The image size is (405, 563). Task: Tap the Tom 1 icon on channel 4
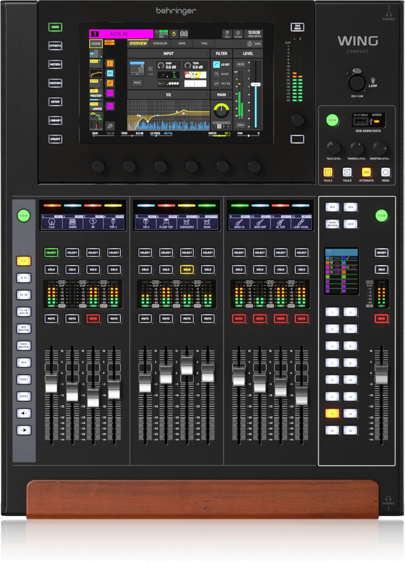[113, 222]
